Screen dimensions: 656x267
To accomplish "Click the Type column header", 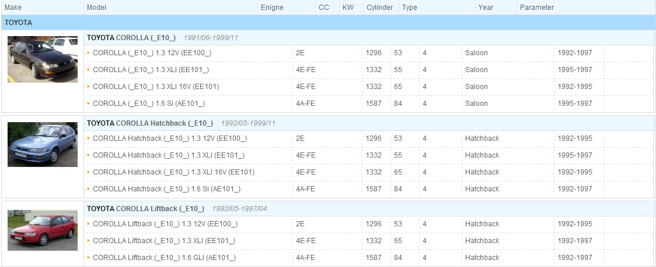I will point(410,8).
